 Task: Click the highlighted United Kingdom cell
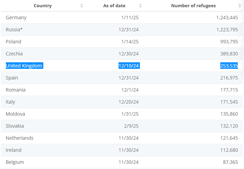pos(24,66)
